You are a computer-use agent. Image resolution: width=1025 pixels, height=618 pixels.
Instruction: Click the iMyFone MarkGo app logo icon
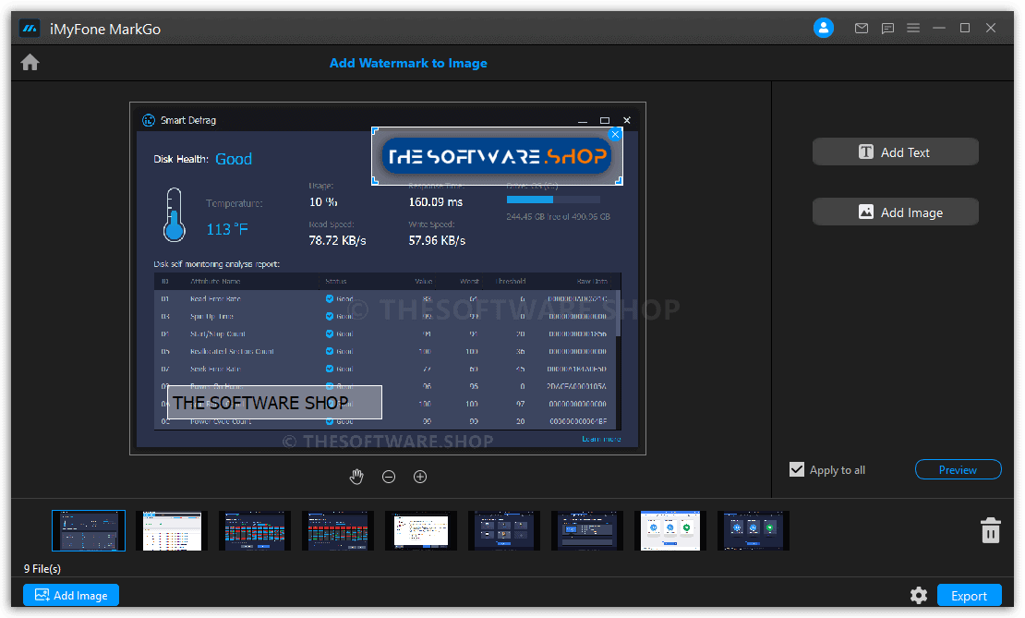pos(30,29)
